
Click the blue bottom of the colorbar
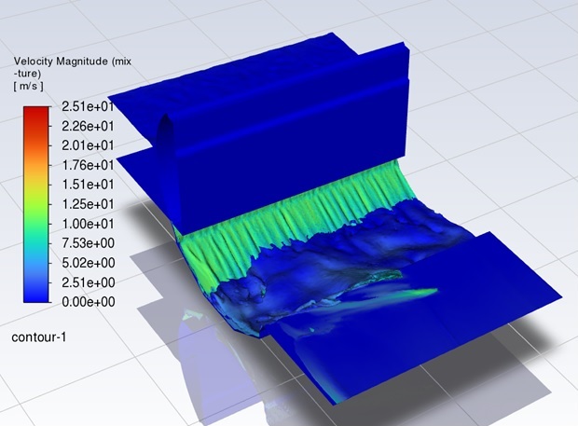tap(36, 293)
